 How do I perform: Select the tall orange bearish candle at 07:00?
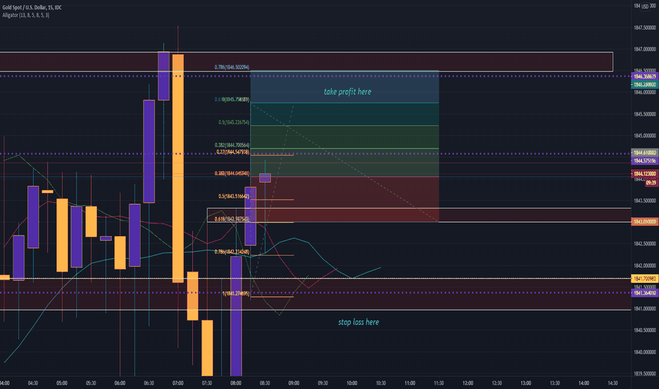pos(177,168)
